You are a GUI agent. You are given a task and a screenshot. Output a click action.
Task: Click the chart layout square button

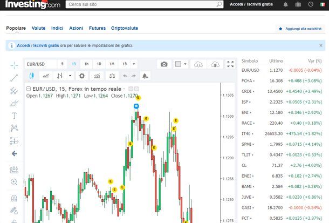pos(178,64)
